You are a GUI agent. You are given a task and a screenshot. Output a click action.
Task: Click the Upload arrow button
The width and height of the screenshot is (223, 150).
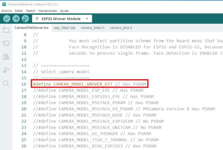tap(16, 19)
